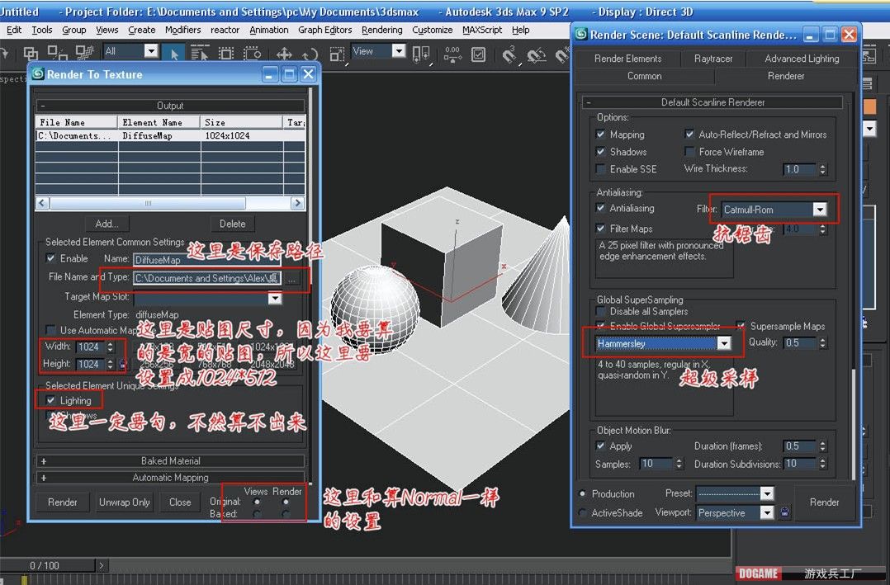Switch to the Render Elements tab

click(627, 59)
